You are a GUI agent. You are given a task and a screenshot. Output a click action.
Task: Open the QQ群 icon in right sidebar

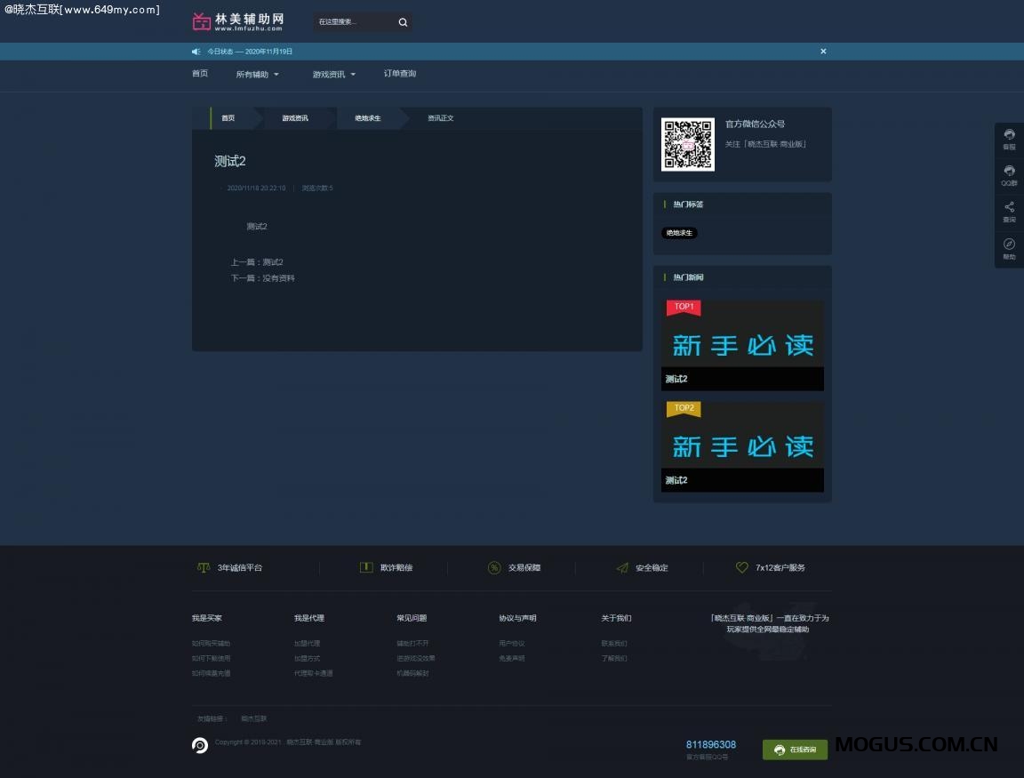click(x=1009, y=174)
